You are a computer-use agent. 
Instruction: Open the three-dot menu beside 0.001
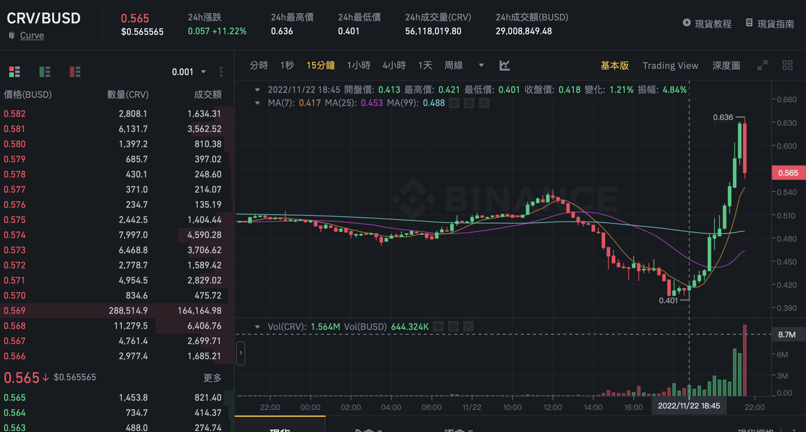[x=221, y=71]
